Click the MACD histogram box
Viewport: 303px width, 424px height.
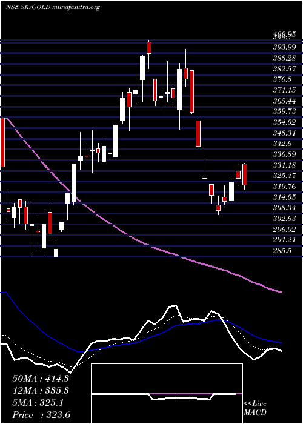(x=167, y=394)
